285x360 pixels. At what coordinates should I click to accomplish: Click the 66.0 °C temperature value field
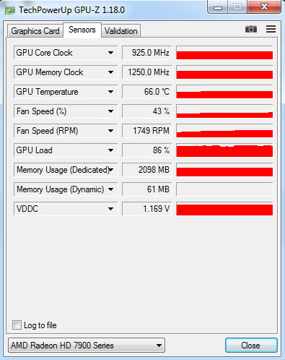click(147, 92)
